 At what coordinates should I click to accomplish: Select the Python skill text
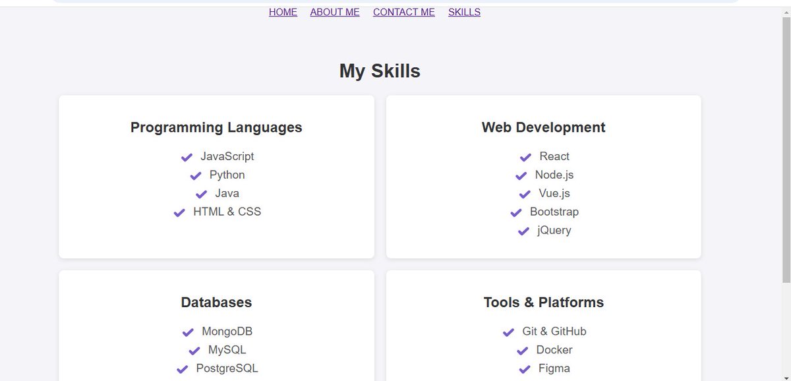click(x=227, y=175)
